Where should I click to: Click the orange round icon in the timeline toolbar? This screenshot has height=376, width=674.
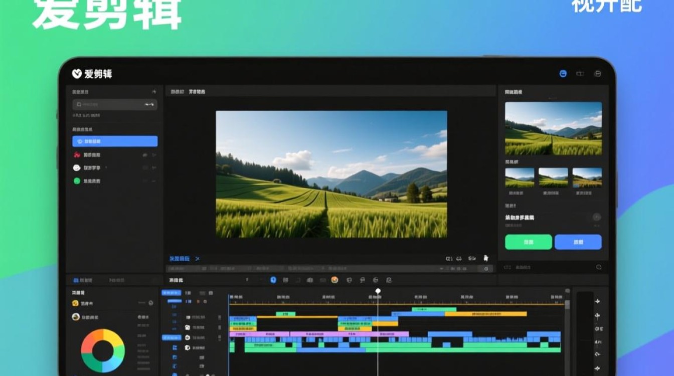pyautogui.click(x=334, y=280)
